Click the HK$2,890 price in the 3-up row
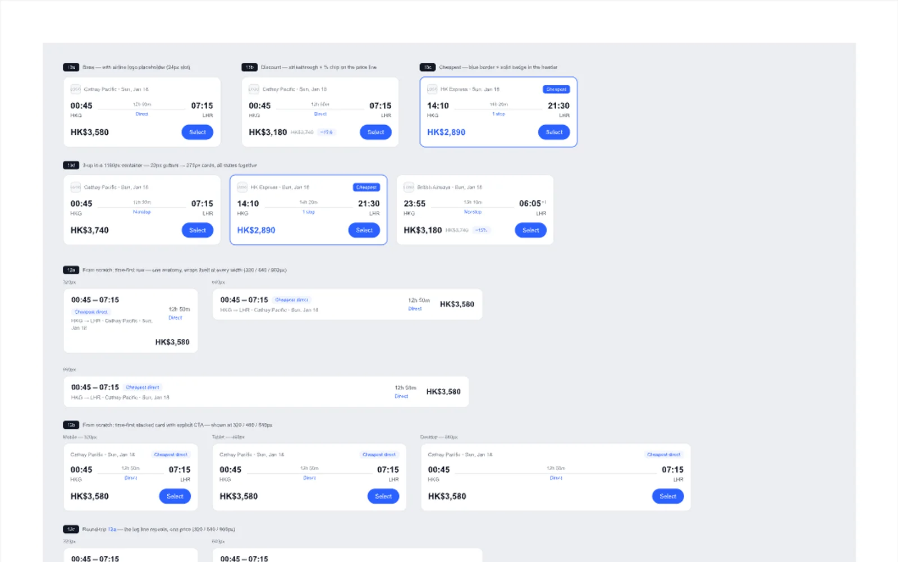The width and height of the screenshot is (898, 562). pos(256,230)
